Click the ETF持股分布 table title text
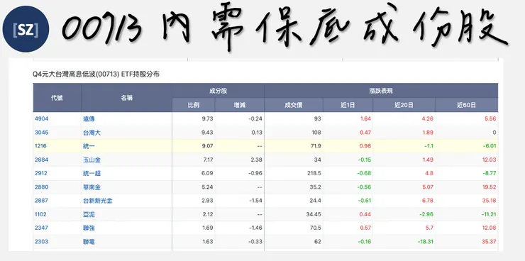This screenshot has height=261, width=525. coord(96,74)
